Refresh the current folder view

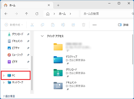point(37,14)
